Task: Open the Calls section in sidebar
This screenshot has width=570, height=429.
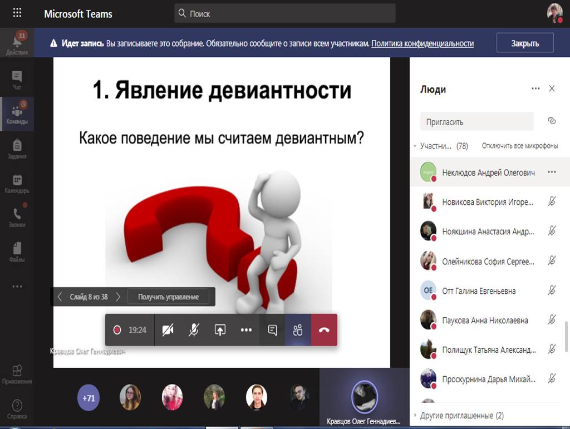Action: (17, 217)
